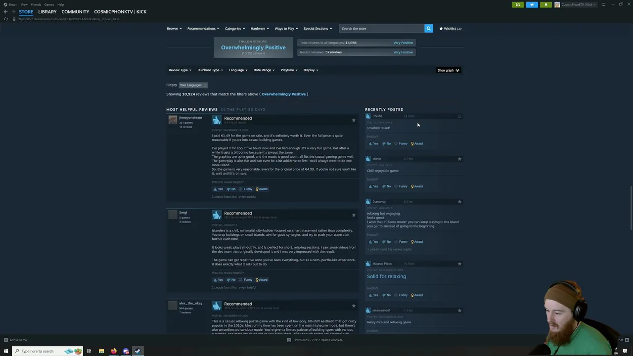Screen dimensions: 633x356
Task: Open the Playtime filter dropdown
Action: point(289,70)
